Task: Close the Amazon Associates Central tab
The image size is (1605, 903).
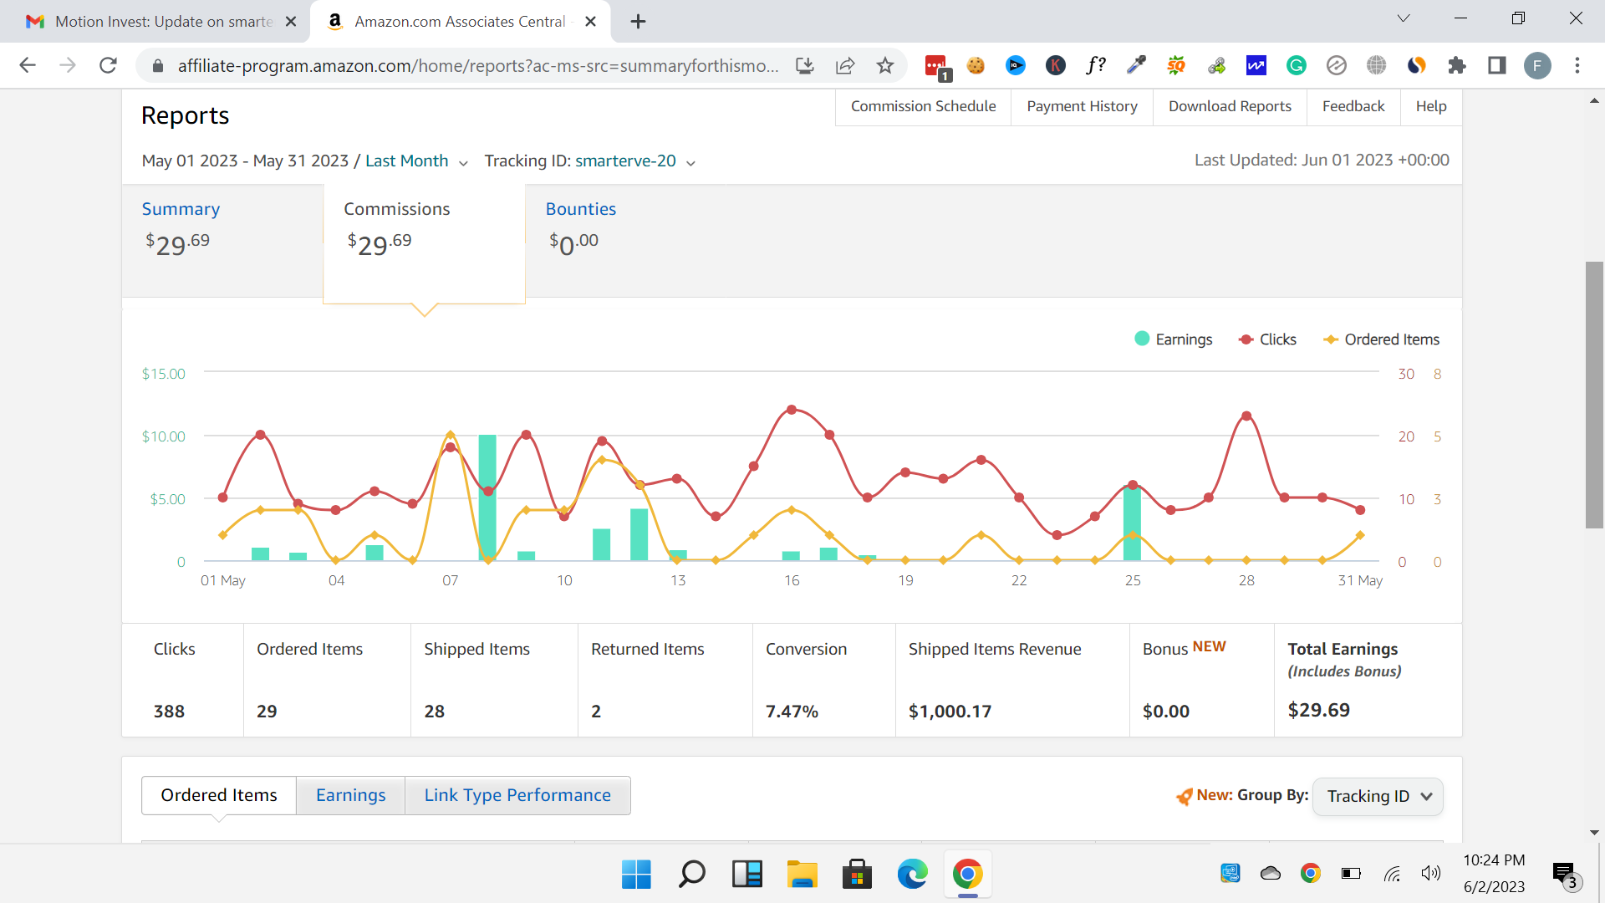Action: point(591,22)
